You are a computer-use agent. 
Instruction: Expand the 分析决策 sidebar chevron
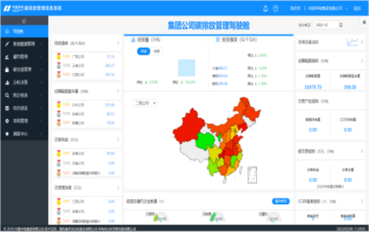41,83
